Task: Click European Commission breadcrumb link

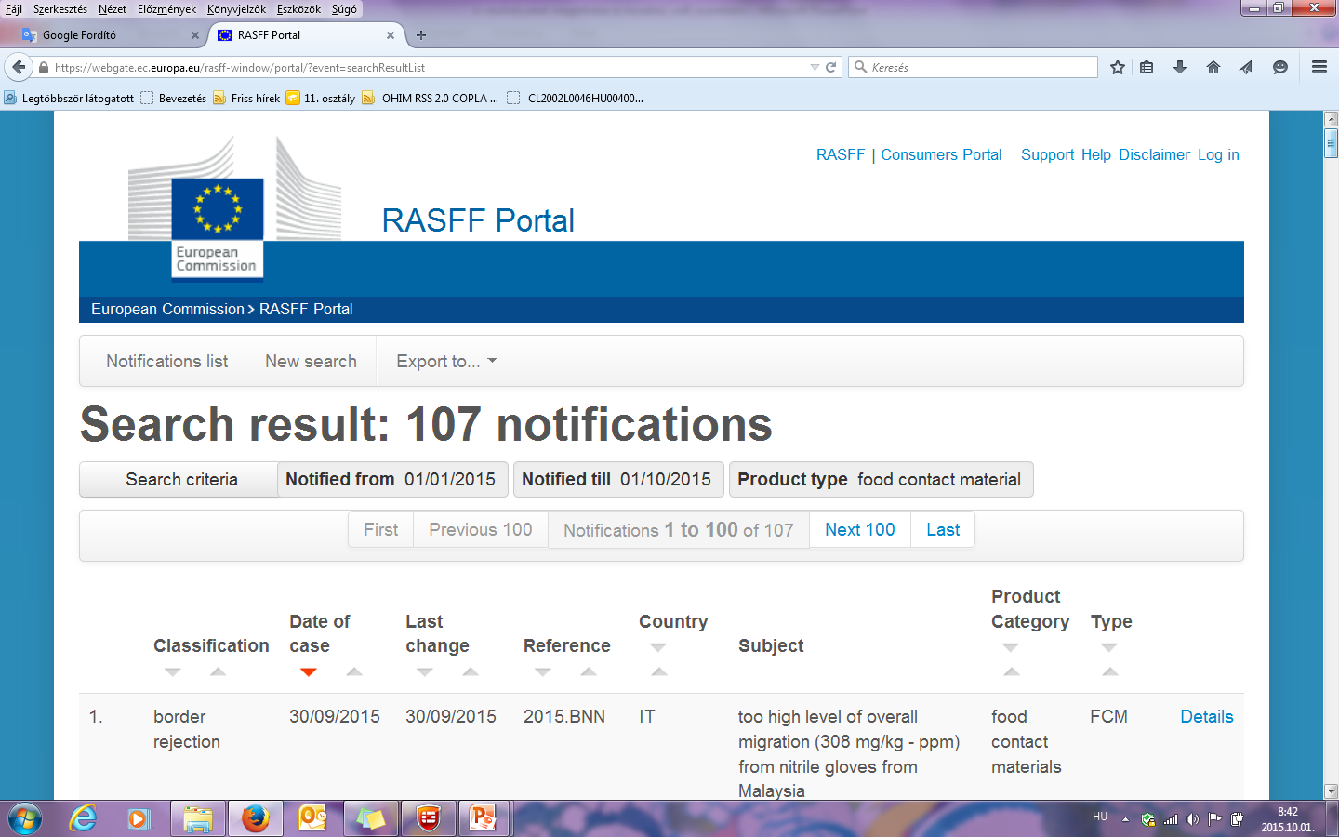Action: tap(167, 309)
